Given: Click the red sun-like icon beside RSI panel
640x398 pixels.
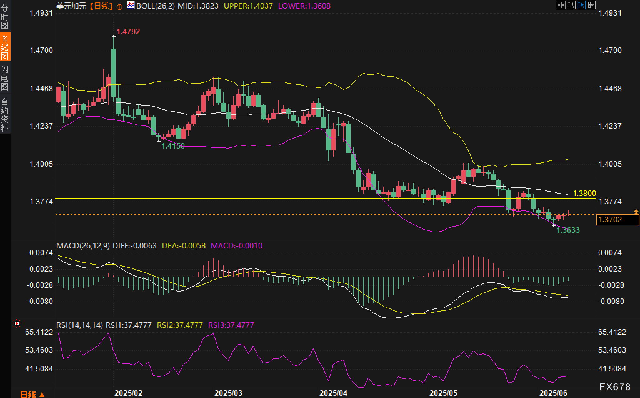Looking at the screenshot, I should [x=17, y=324].
